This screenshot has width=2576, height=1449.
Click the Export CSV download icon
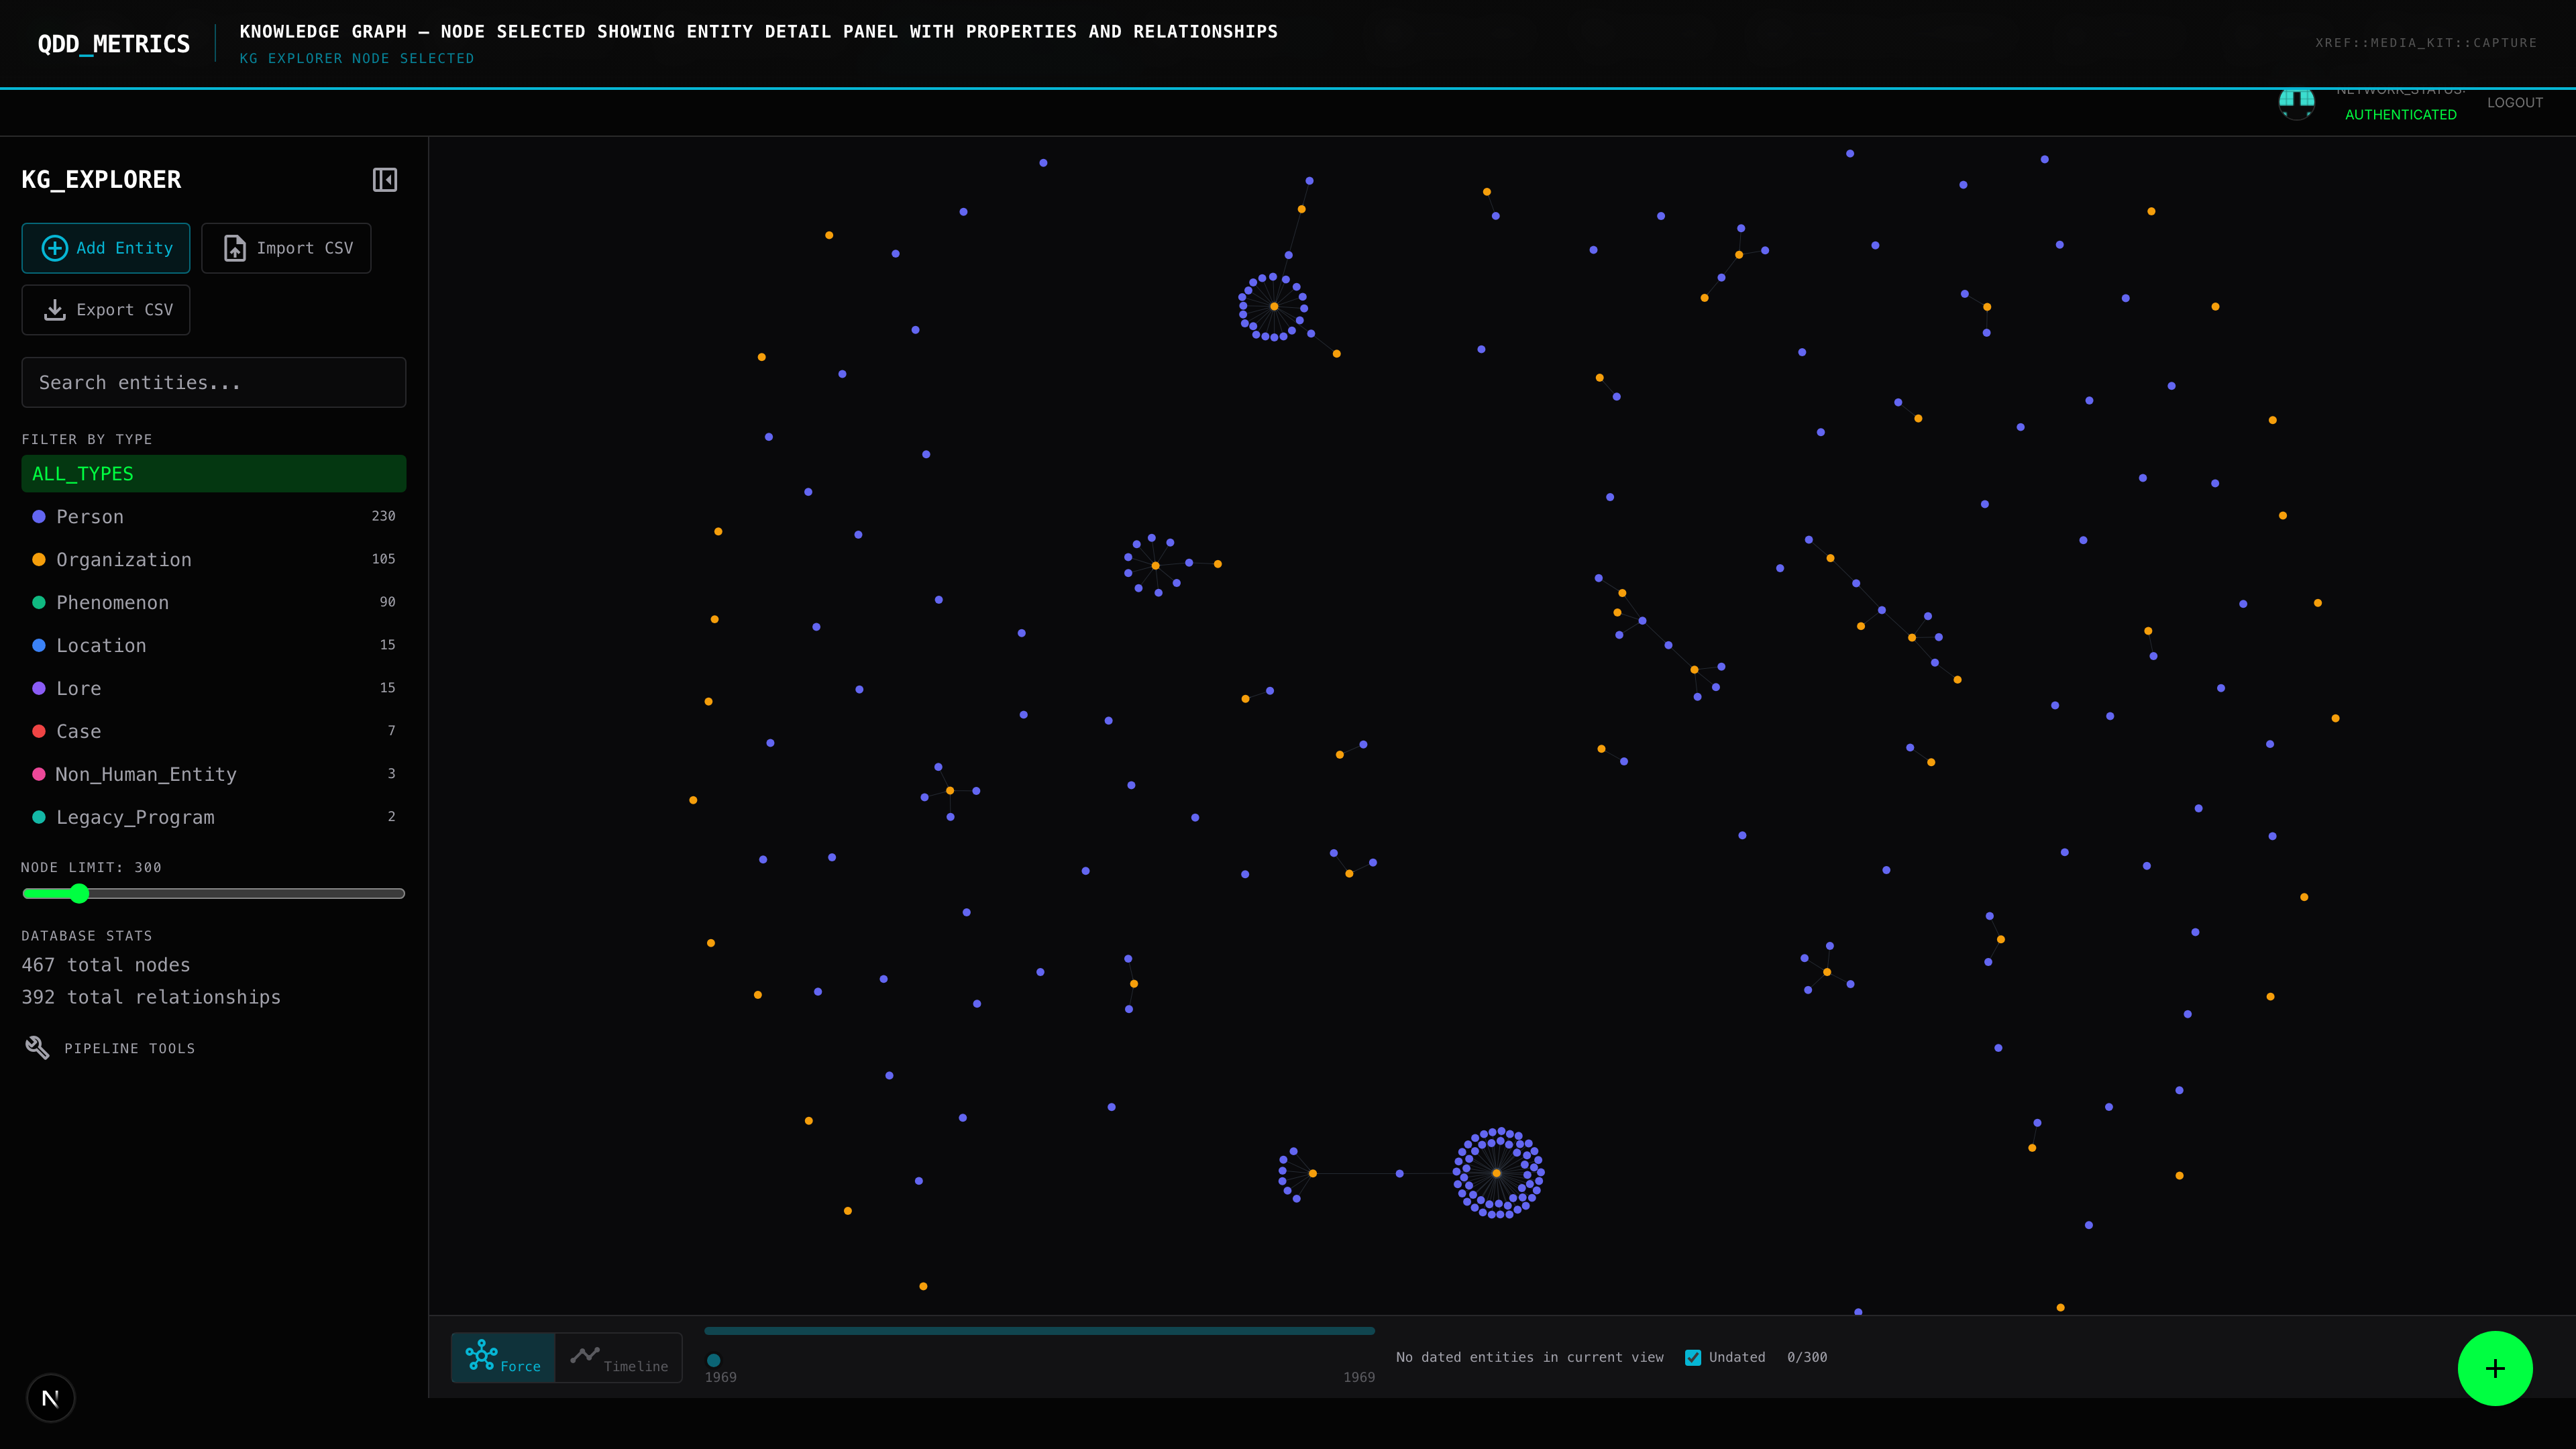click(55, 310)
